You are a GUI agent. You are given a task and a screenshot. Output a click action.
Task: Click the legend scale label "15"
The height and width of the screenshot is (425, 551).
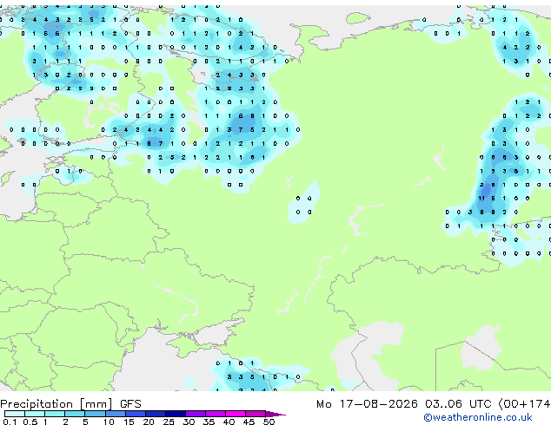(x=129, y=422)
